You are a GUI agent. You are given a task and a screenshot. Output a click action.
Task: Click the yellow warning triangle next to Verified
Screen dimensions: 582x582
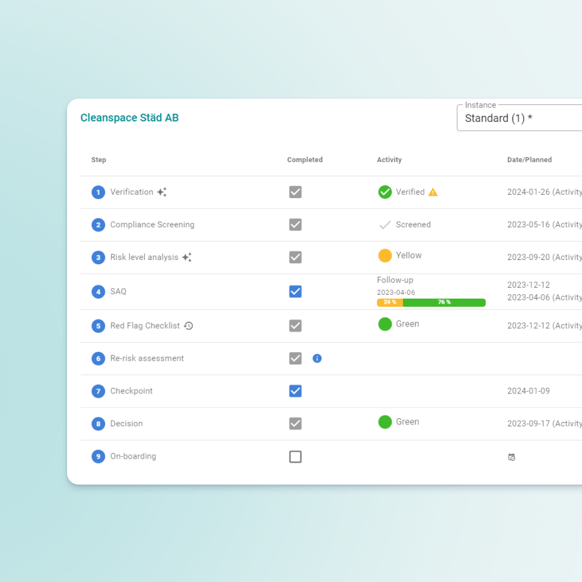coord(433,192)
